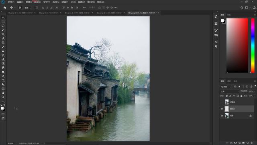Open the workspace switcher button
This screenshot has height=145, width=257.
click(x=247, y=8)
